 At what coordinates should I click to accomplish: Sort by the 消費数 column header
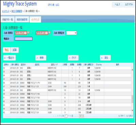[x=72, y=65]
